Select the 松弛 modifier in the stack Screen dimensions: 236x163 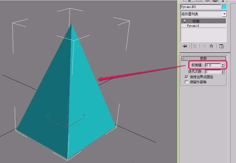pos(204,21)
